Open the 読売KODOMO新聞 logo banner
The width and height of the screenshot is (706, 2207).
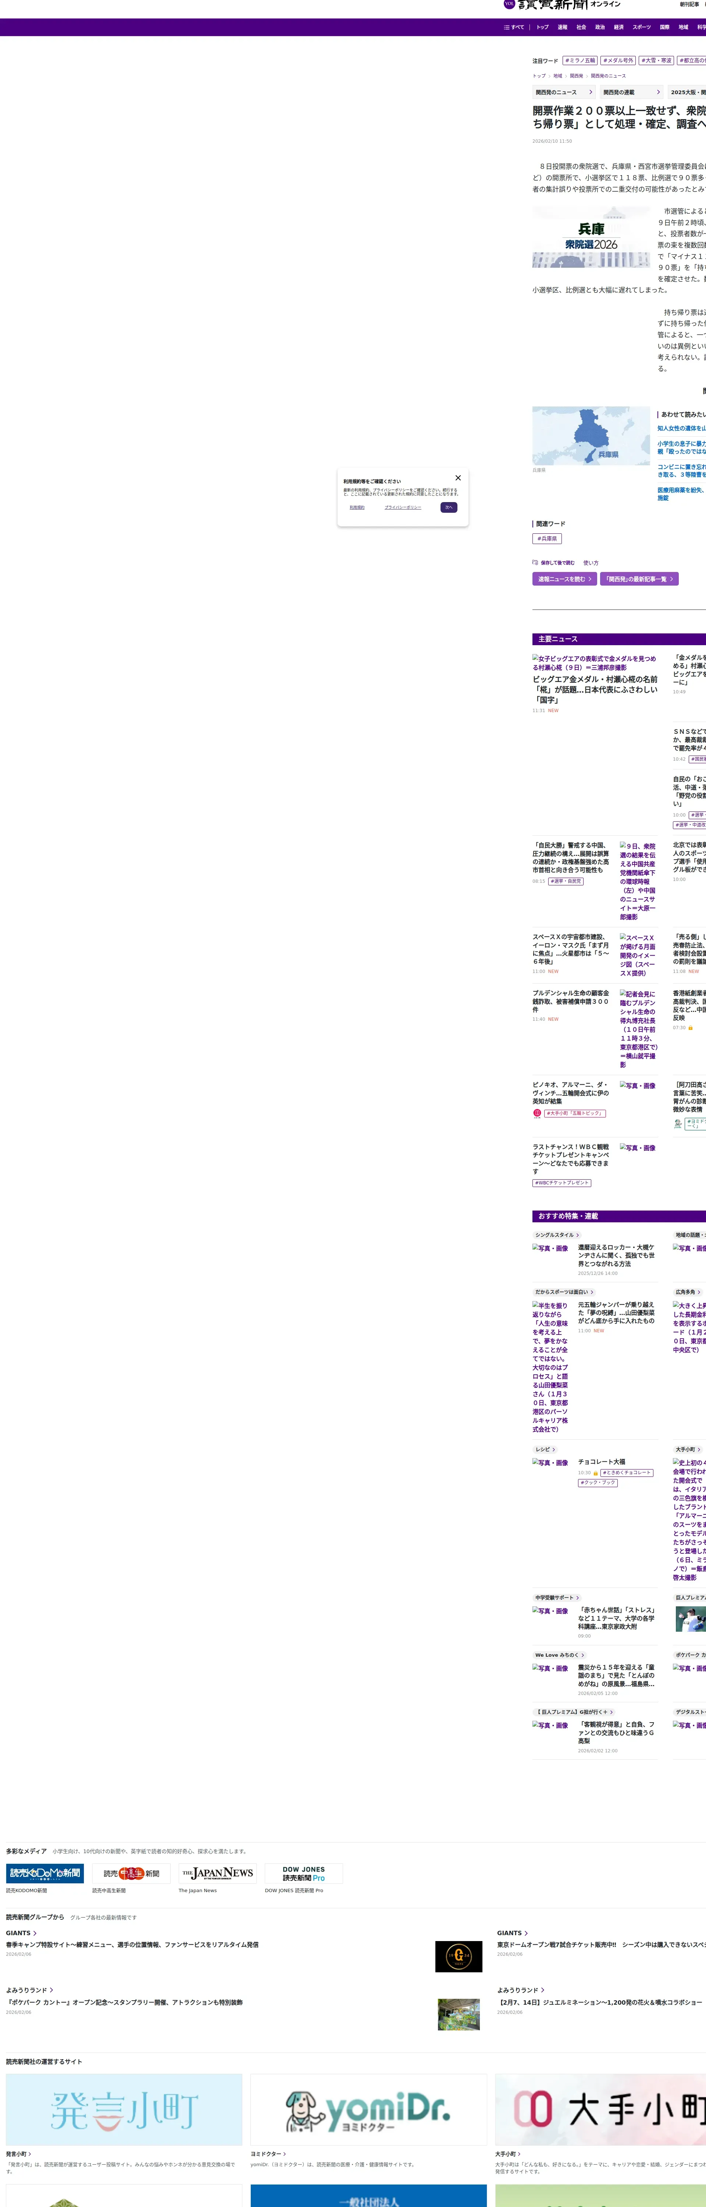(x=45, y=1873)
